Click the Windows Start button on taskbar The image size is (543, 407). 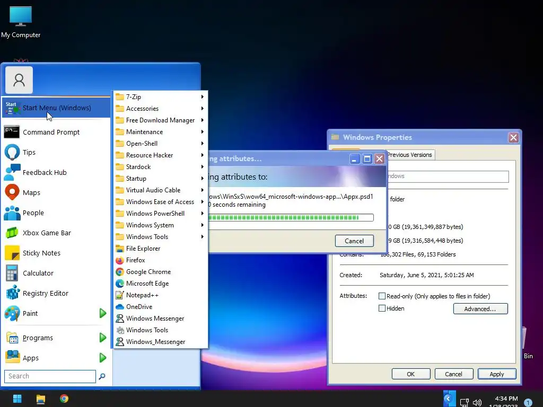coord(17,399)
